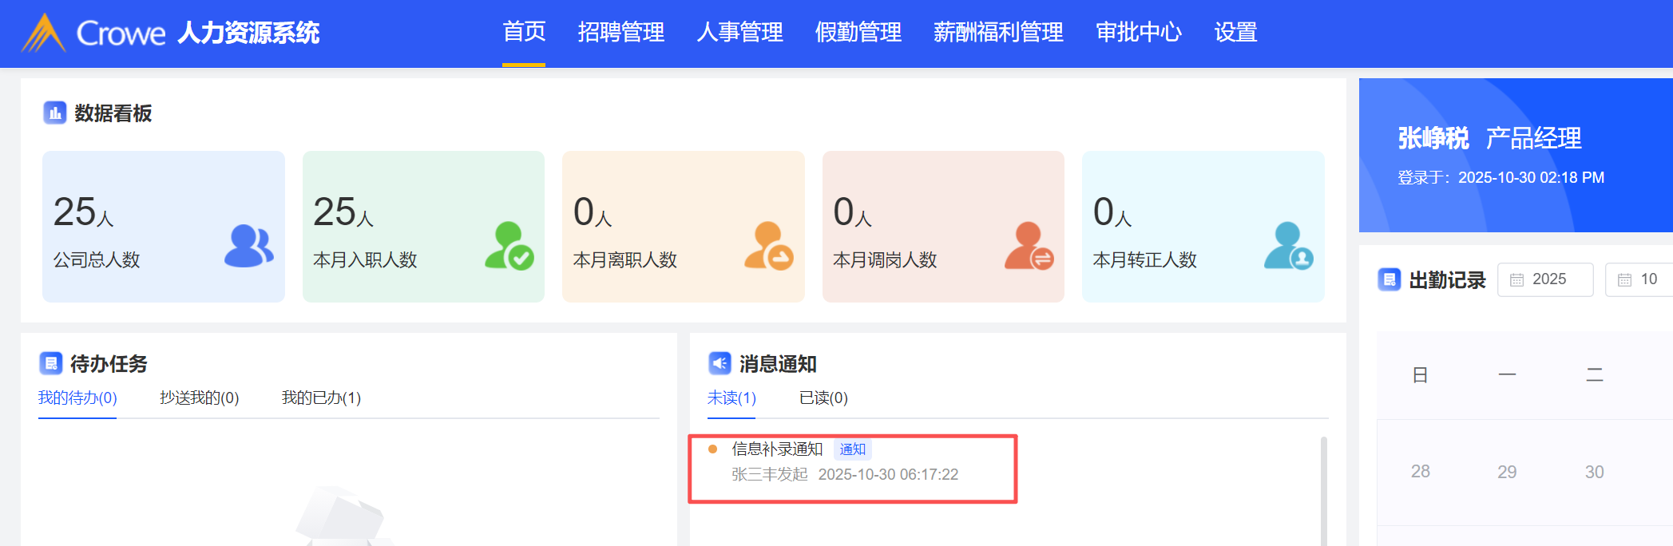Open the 招聘管理 menu

point(620,33)
